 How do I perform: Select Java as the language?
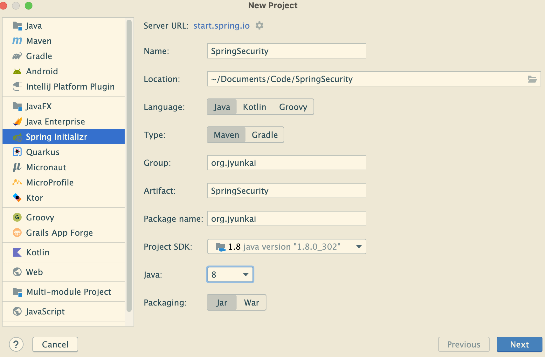click(x=222, y=107)
